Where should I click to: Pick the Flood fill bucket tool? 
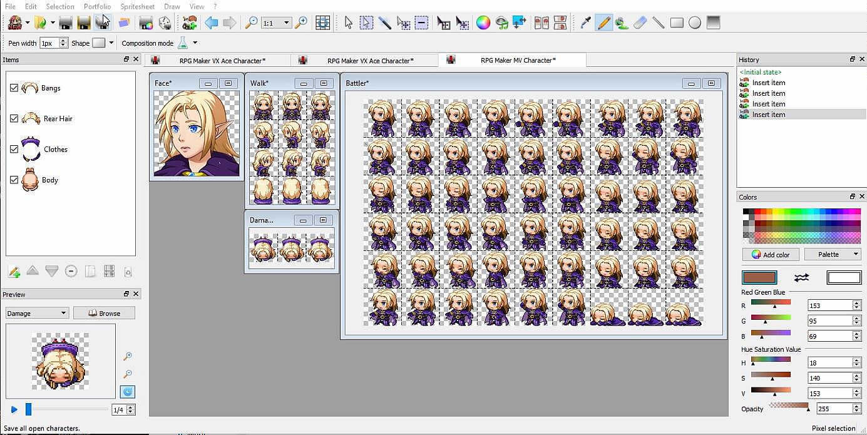(622, 23)
